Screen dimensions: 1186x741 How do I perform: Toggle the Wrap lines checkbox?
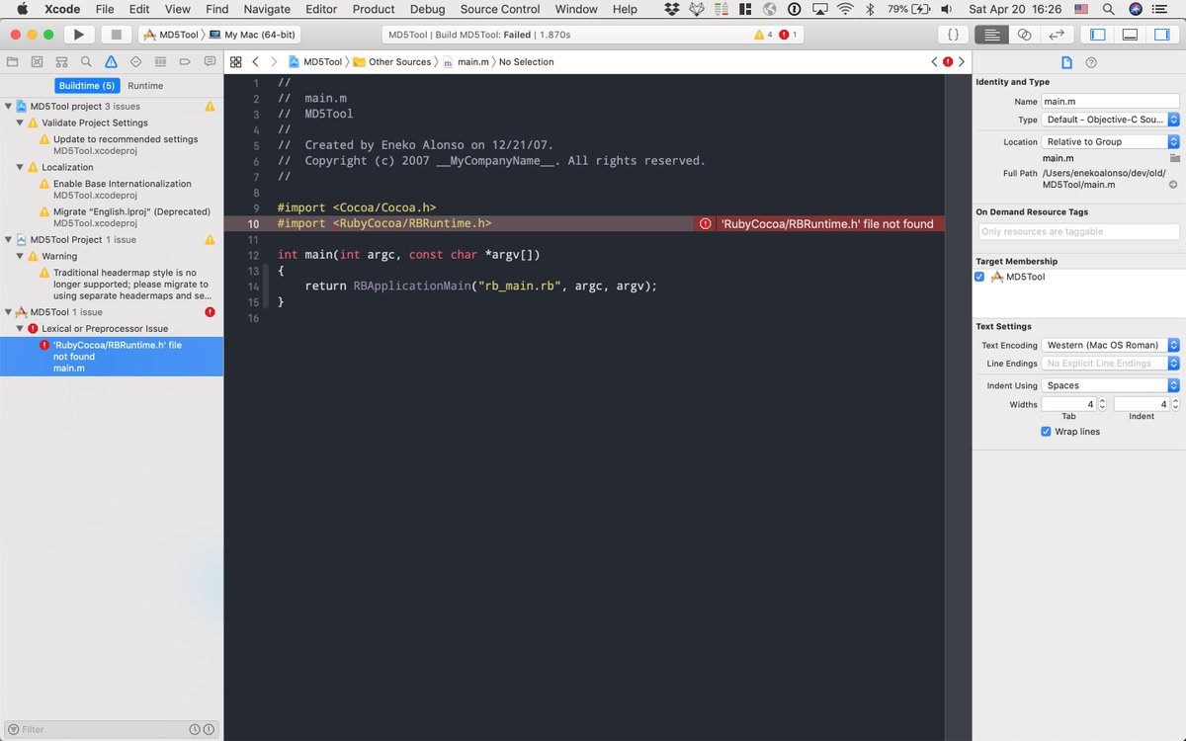click(1046, 432)
